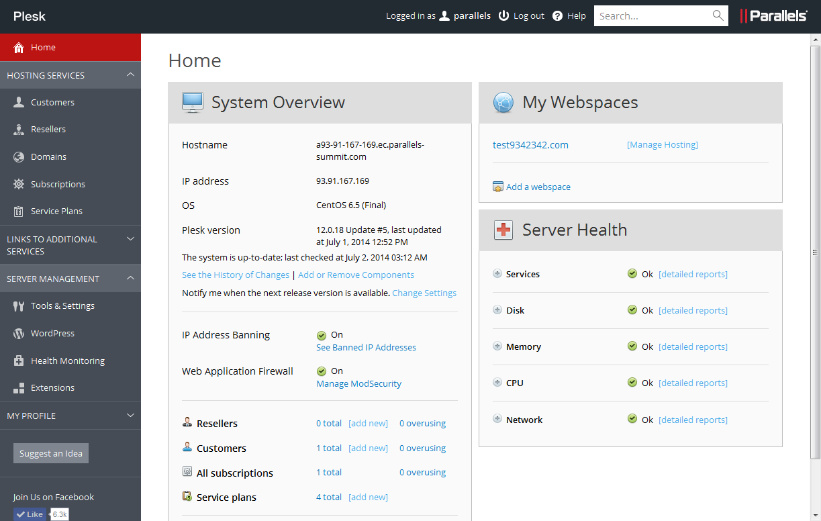Click the WordPress logo icon

(x=19, y=333)
